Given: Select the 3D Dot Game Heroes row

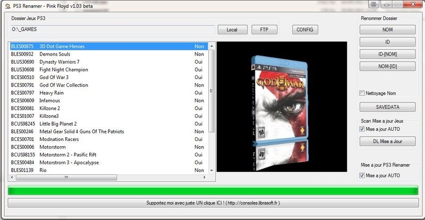Looking at the screenshot, I should click(109, 46).
